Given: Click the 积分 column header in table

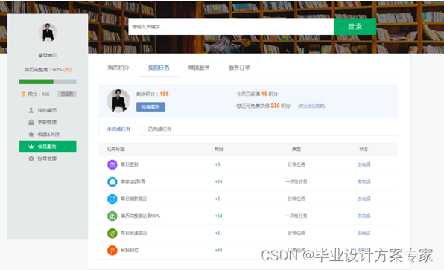Looking at the screenshot, I should (219, 149).
